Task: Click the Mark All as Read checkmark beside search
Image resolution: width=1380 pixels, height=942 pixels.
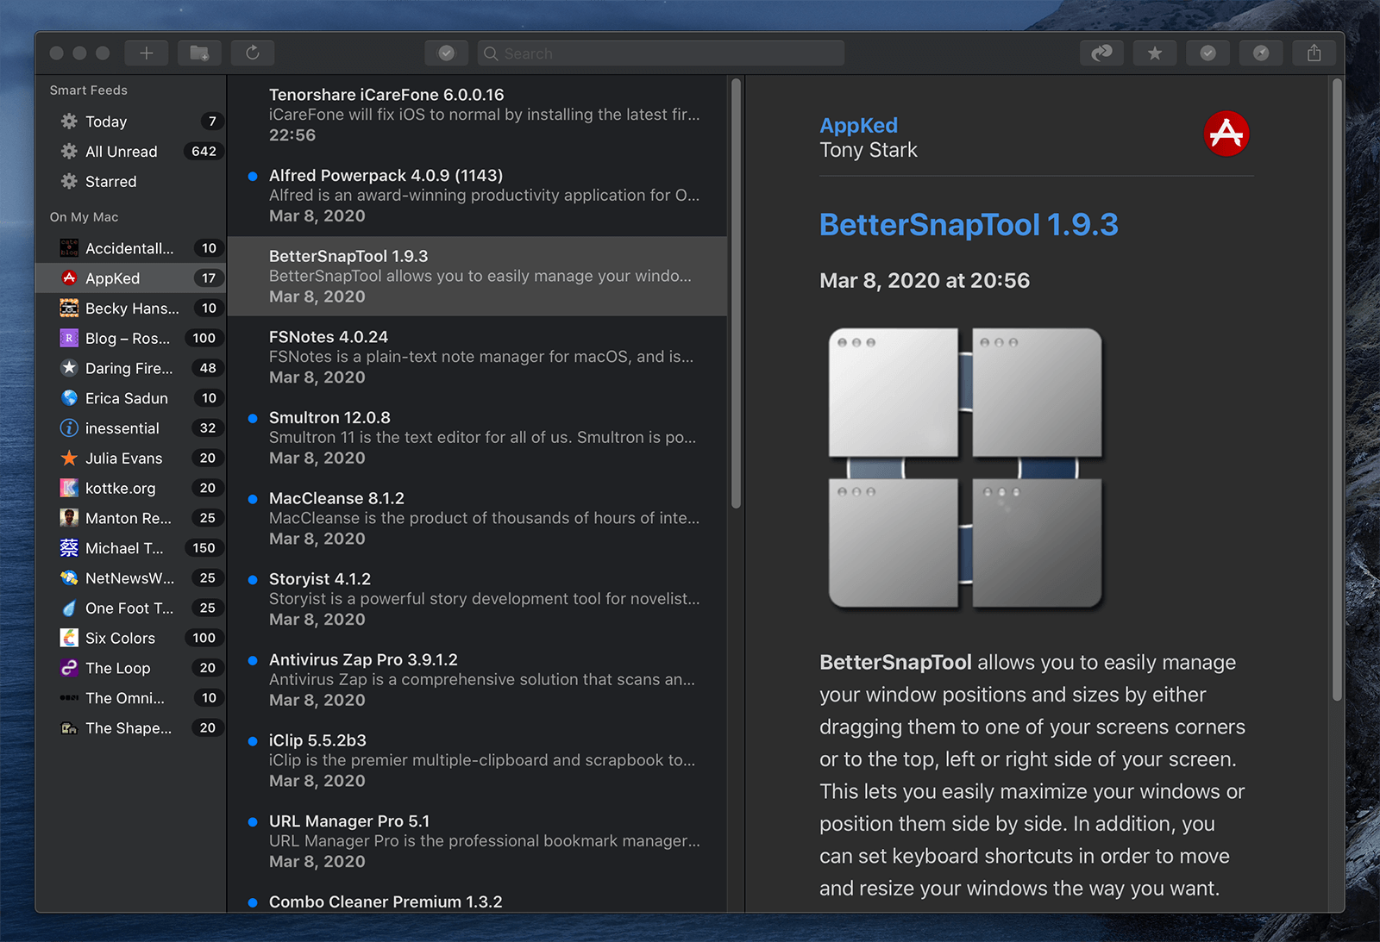Action: click(x=447, y=53)
